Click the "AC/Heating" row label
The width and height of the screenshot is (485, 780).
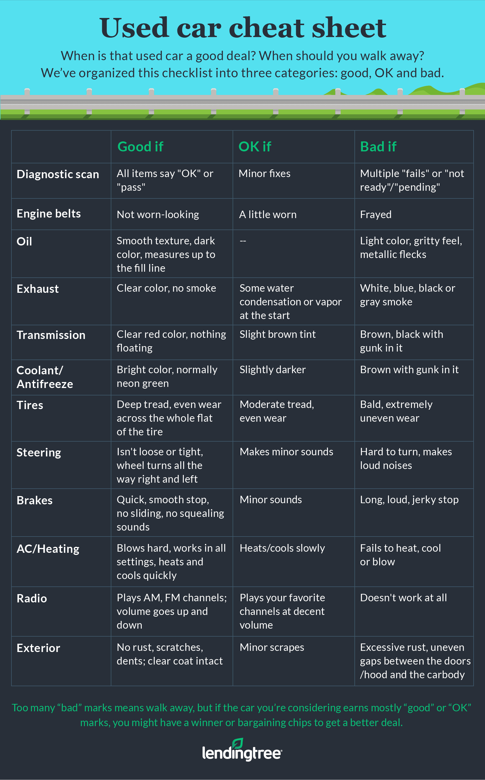[48, 549]
